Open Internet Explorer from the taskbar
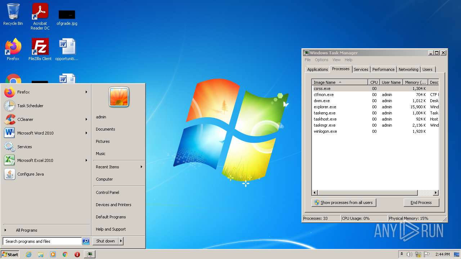Screen dimensions: 461x259 (x=28, y=254)
